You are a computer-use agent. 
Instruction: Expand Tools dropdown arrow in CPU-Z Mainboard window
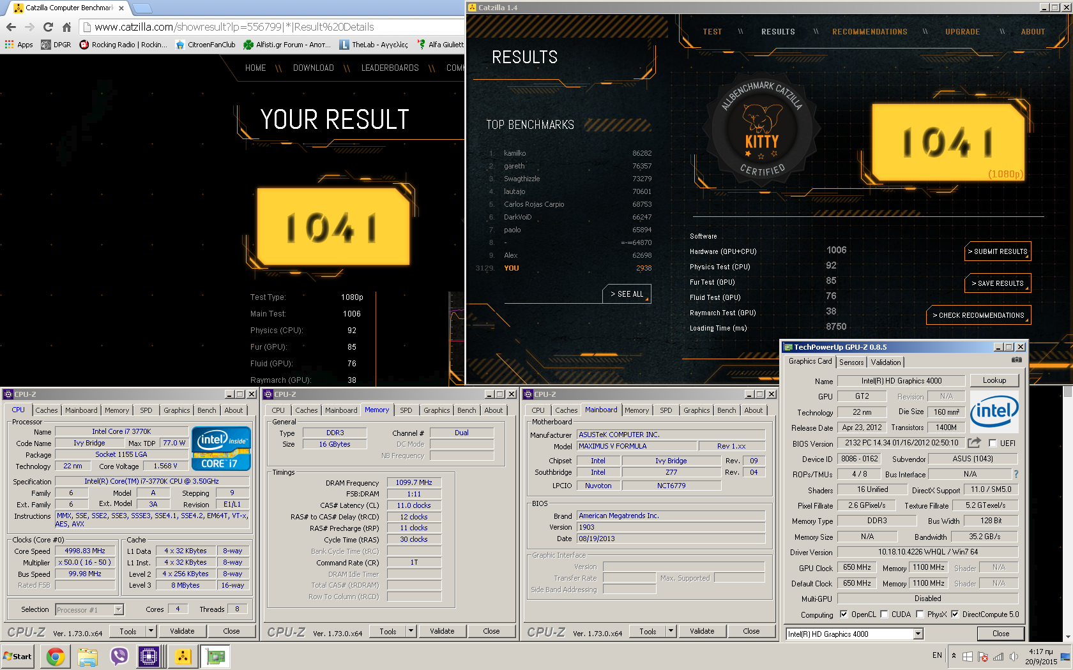[x=671, y=631]
